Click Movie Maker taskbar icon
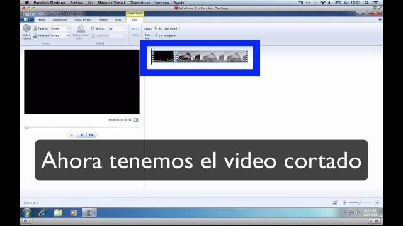Screen dimensions: 403x226 point(89,212)
